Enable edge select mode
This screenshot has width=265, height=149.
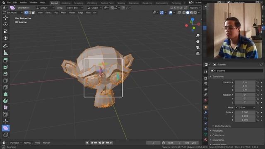[x=30, y=13]
